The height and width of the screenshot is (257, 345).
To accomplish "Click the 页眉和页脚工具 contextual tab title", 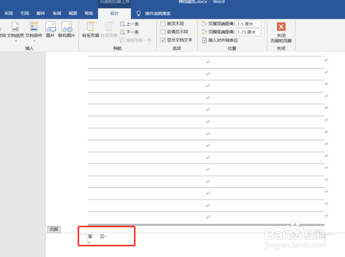I will [x=114, y=2].
